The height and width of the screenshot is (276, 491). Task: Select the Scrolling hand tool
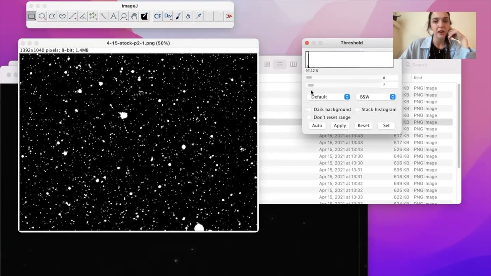point(133,16)
